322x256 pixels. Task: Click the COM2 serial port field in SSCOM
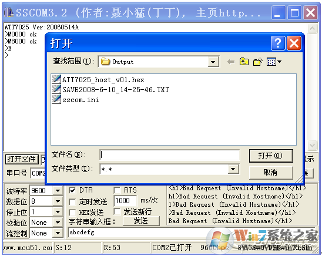[38, 173]
